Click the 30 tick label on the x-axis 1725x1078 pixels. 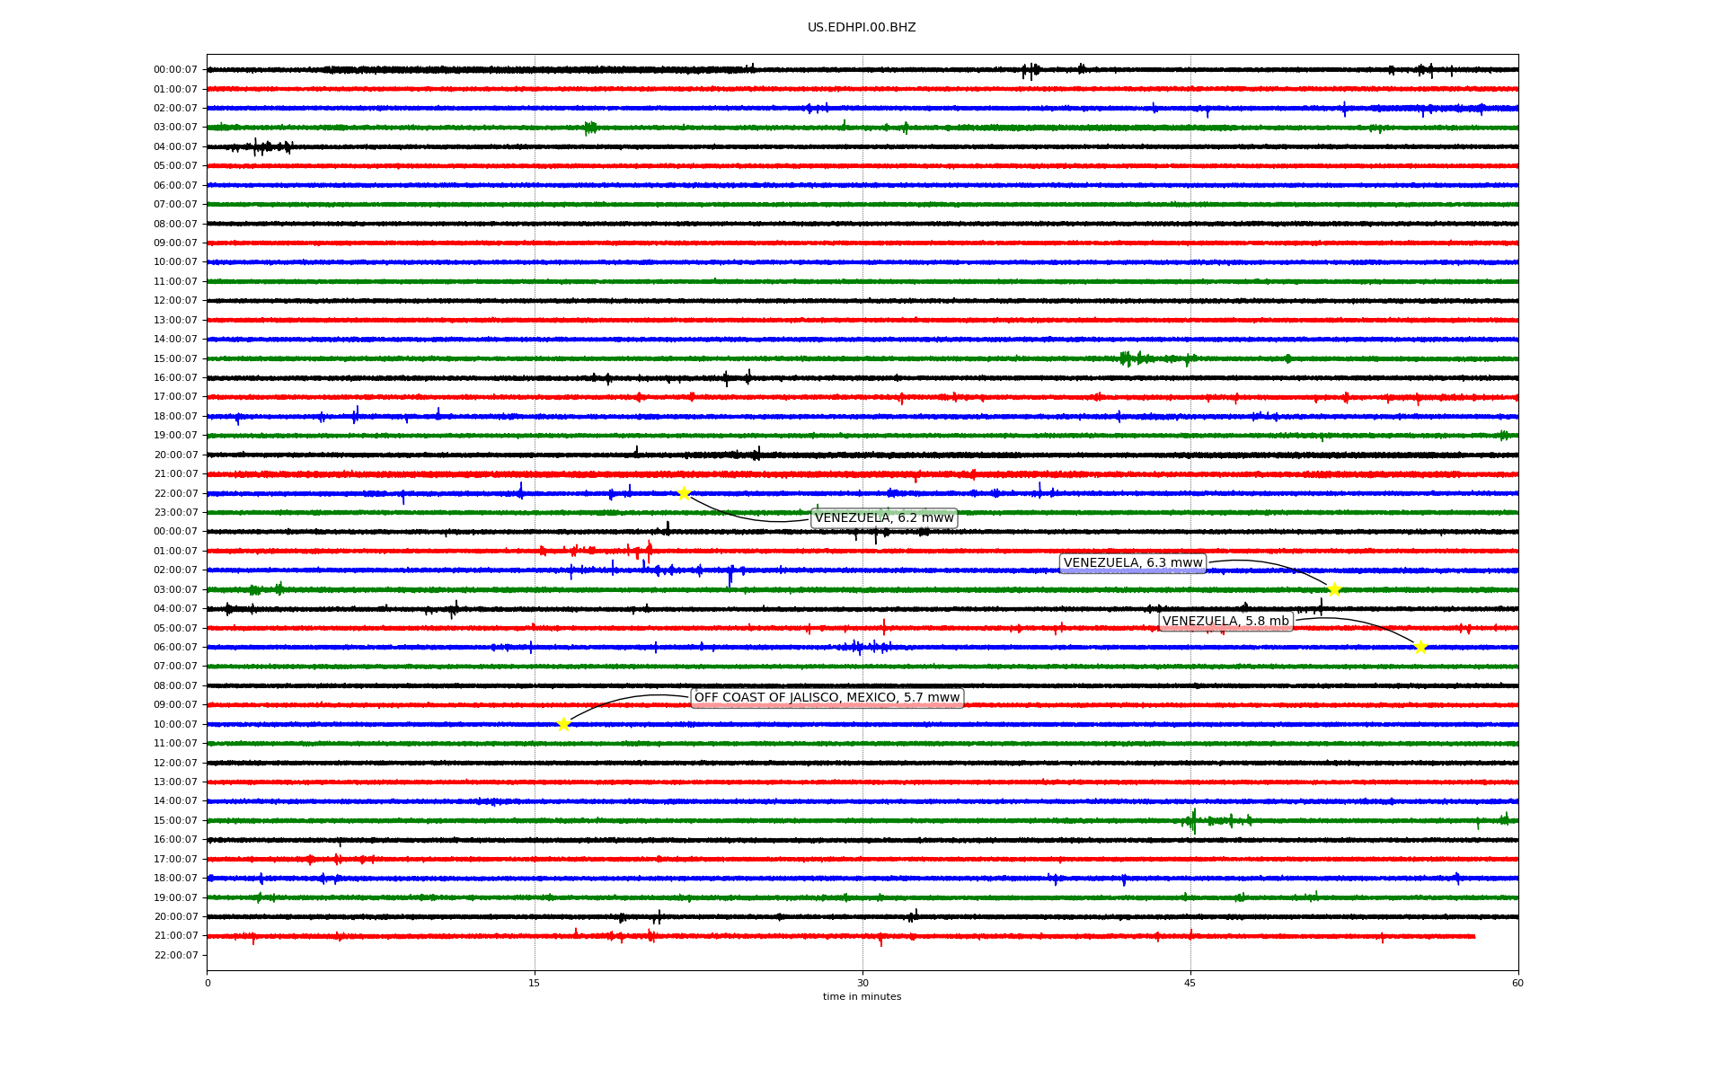(862, 983)
